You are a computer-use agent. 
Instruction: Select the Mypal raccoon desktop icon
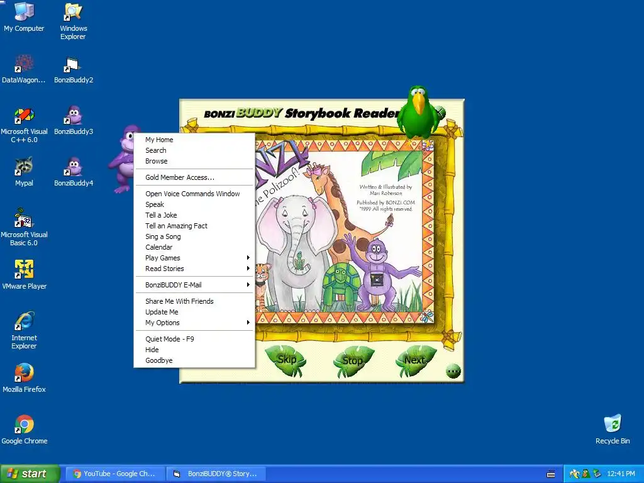tap(24, 172)
